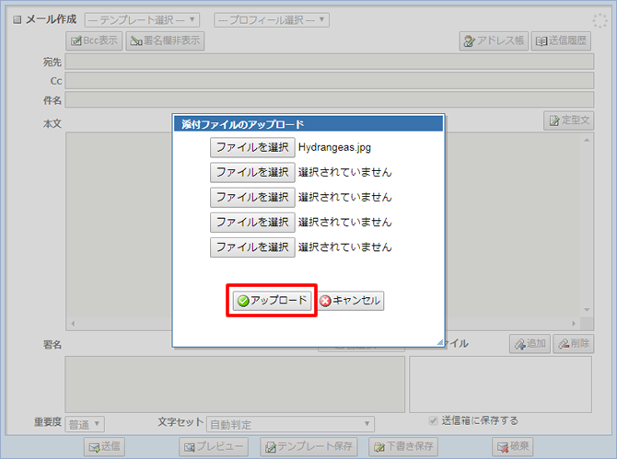Click body scrollbar down arrow
Screen dimensions: 617x459
click(x=587, y=310)
